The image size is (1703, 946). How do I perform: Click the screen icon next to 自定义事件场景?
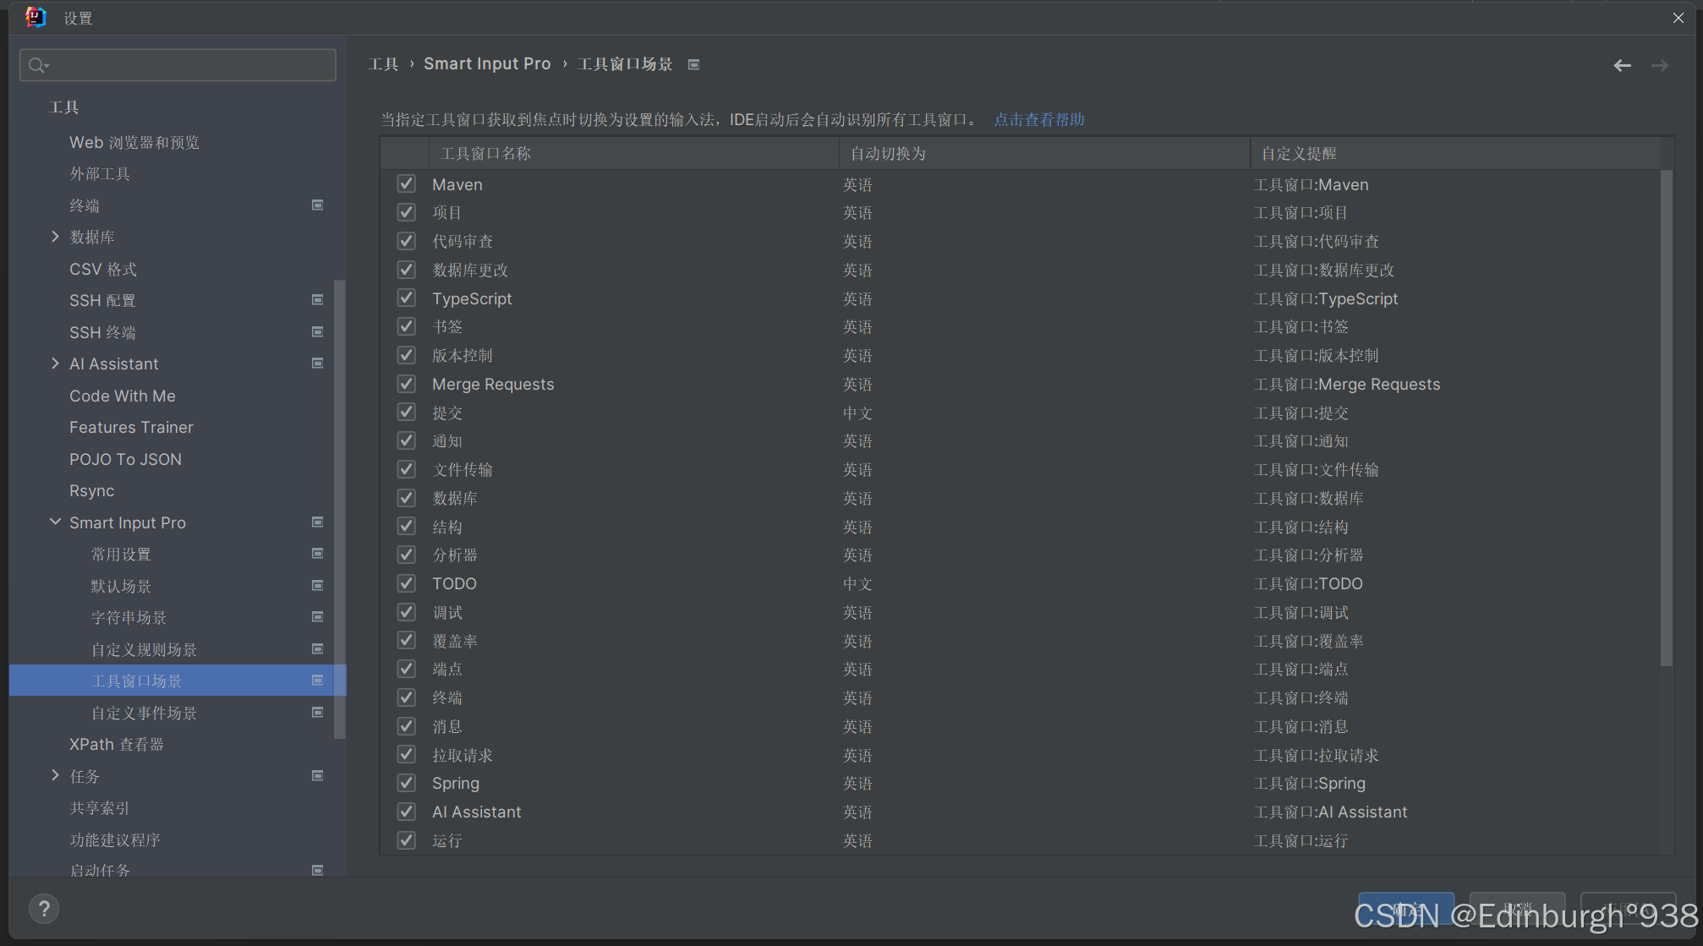click(318, 712)
